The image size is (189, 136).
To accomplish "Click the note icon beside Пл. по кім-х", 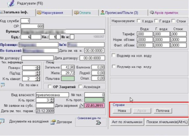I will (3, 85).
